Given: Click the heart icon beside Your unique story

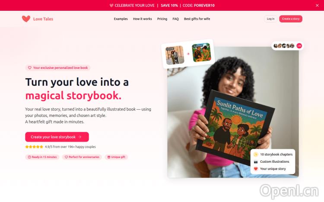Looking at the screenshot, I should pyautogui.click(x=256, y=169).
